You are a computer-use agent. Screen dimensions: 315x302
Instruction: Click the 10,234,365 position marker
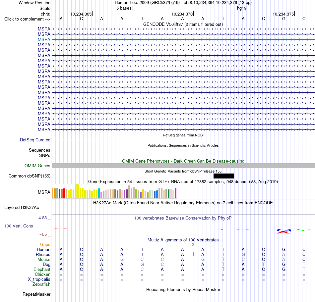click(81, 14)
